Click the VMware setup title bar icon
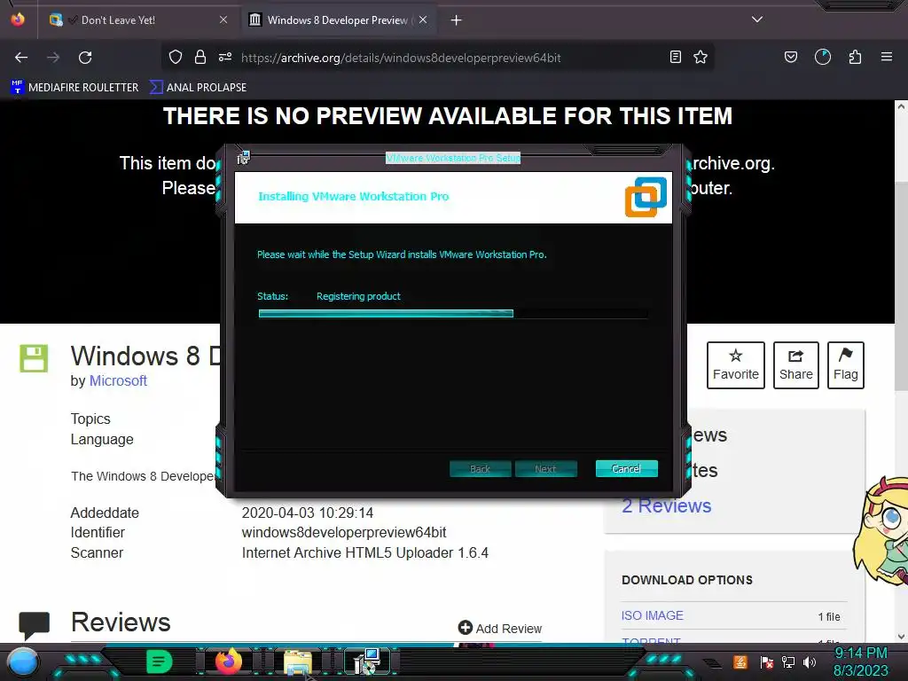The width and height of the screenshot is (908, 681). click(x=243, y=158)
